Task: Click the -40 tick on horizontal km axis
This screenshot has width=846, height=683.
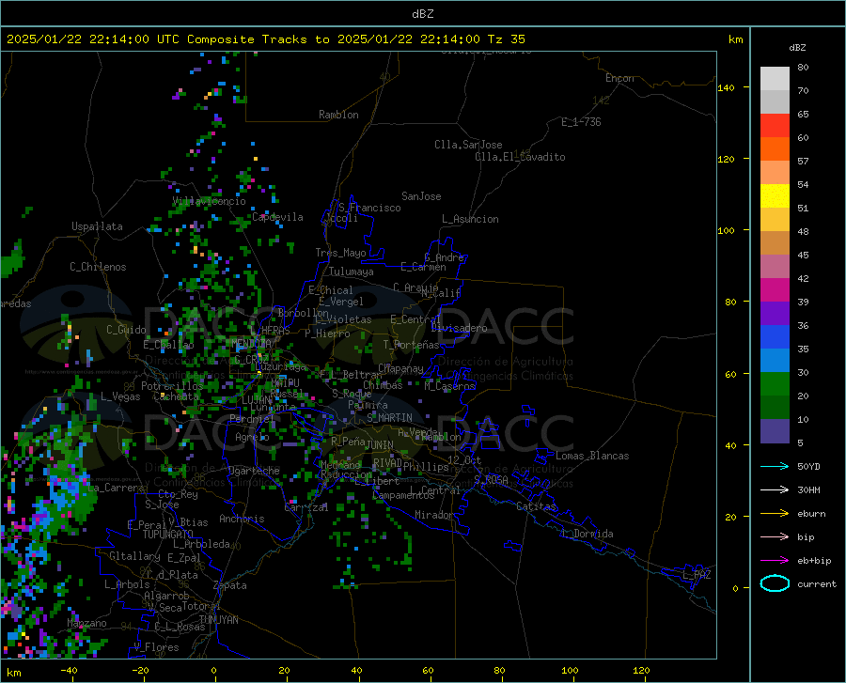Action: pyautogui.click(x=69, y=670)
